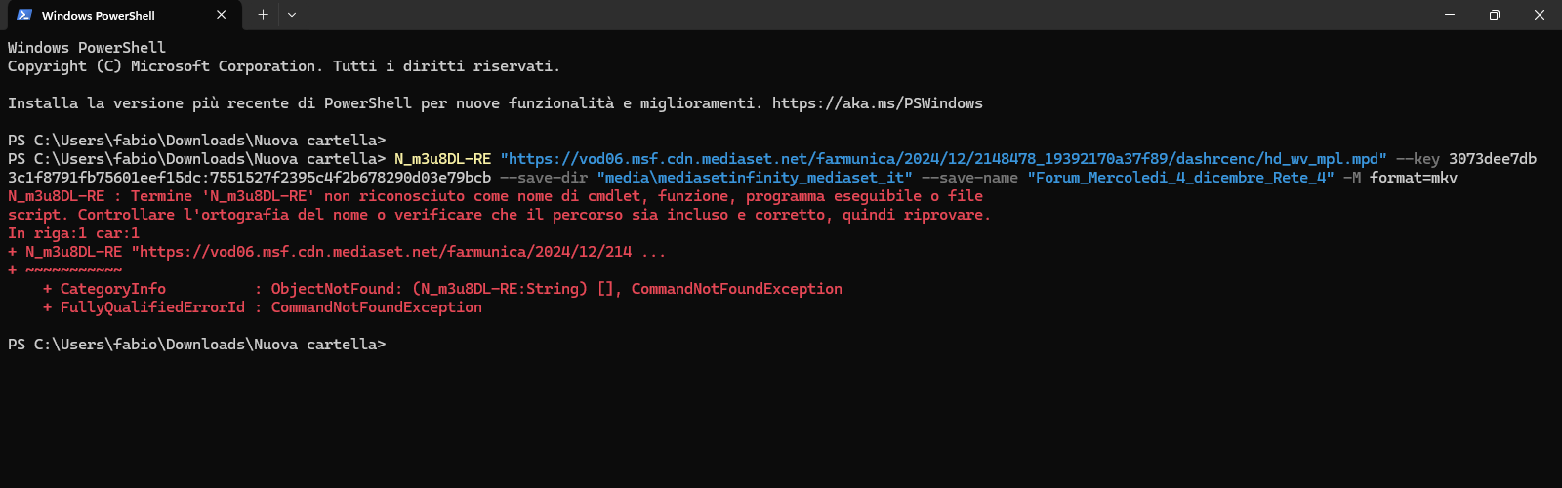
Task: Click the --save-dir parameter
Action: [x=544, y=178]
